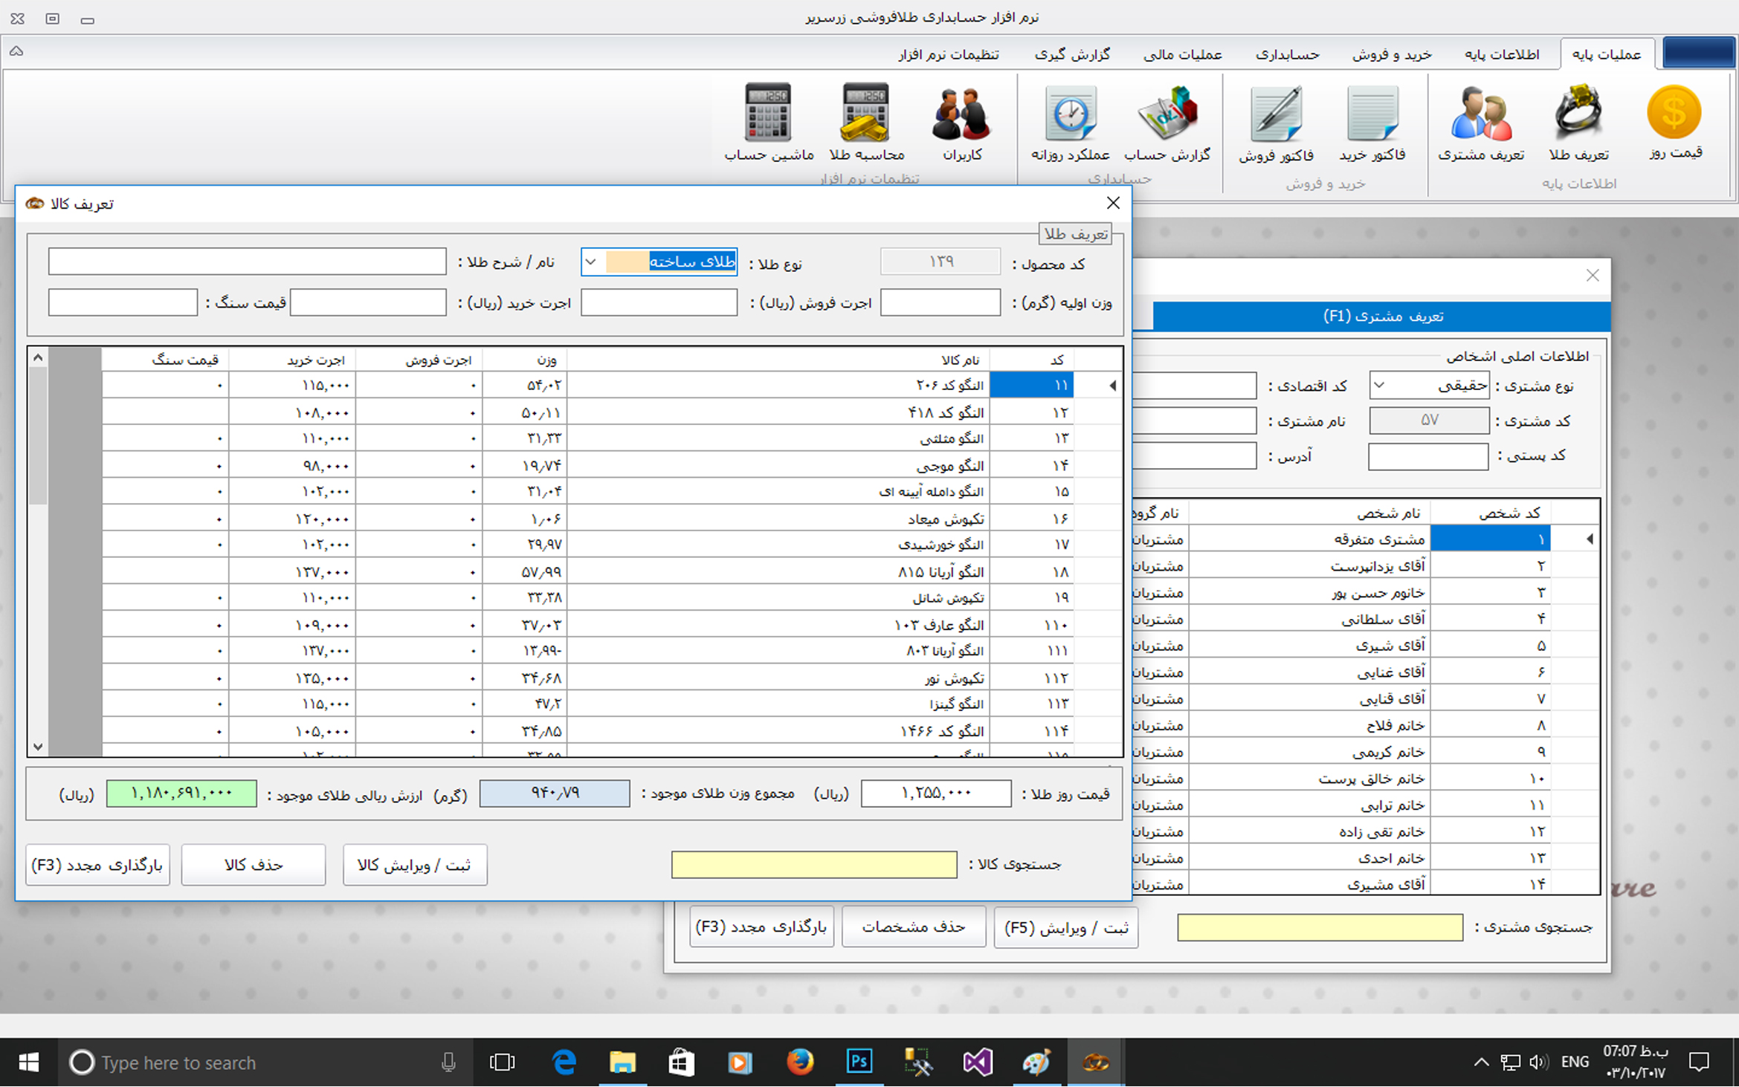Focus the کد پستی field in customer window
The height and width of the screenshot is (1087, 1739).
[x=1428, y=456]
